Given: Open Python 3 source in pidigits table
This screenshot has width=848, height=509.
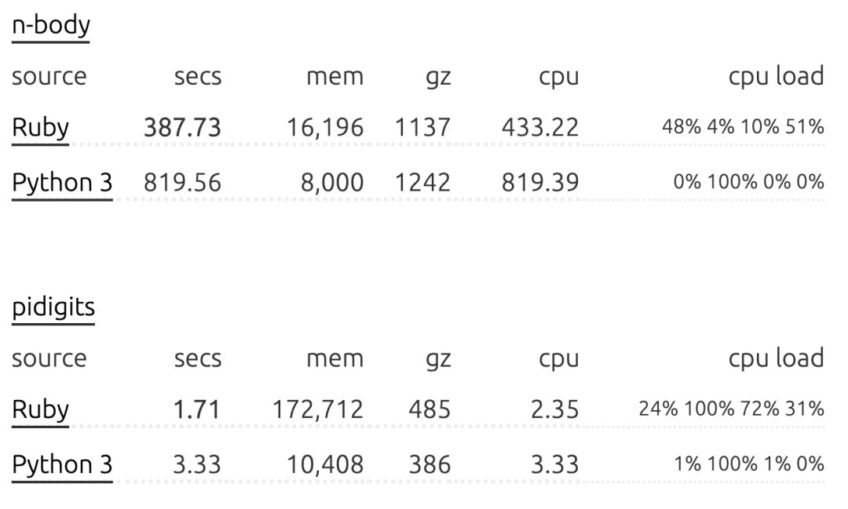Looking at the screenshot, I should click(62, 465).
